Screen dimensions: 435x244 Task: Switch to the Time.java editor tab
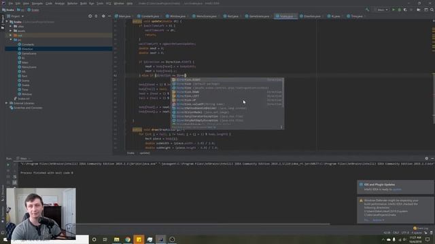coord(355,16)
